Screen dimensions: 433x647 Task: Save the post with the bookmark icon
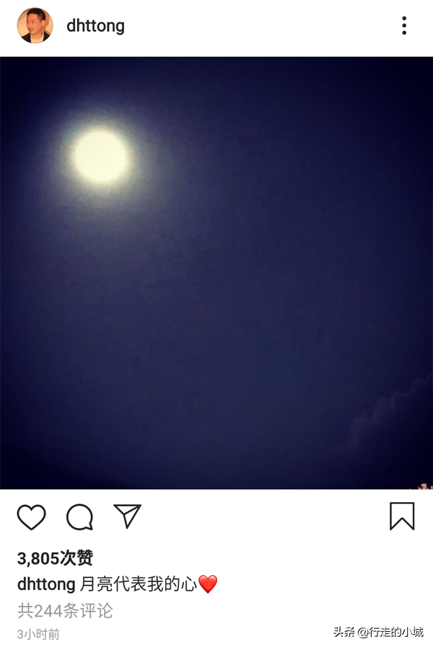click(x=402, y=516)
